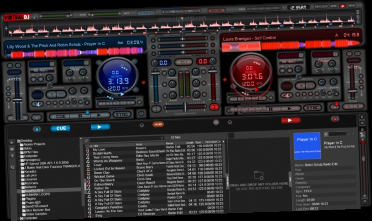Image resolution: width=372 pixels, height=221 pixels.
Task: Click the right channel red volume fader
Action: (x=213, y=71)
